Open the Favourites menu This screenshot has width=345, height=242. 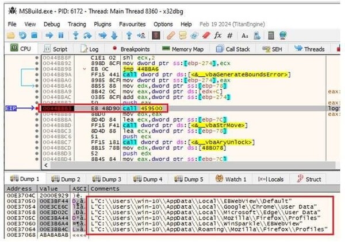132,24
